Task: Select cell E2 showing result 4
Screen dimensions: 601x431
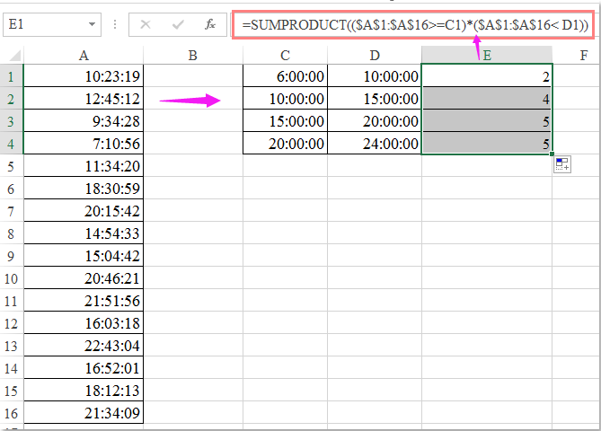Action: point(487,99)
